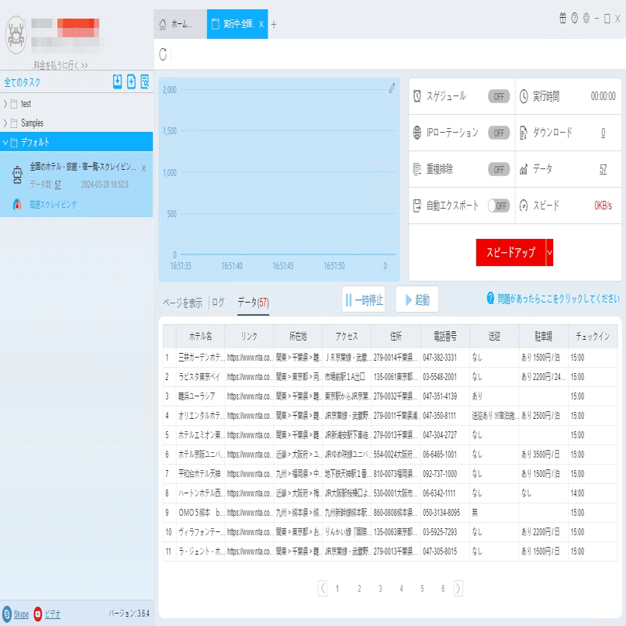The width and height of the screenshot is (626, 626).
Task: Click the refresh icon in the toolbar
Action: 163,54
